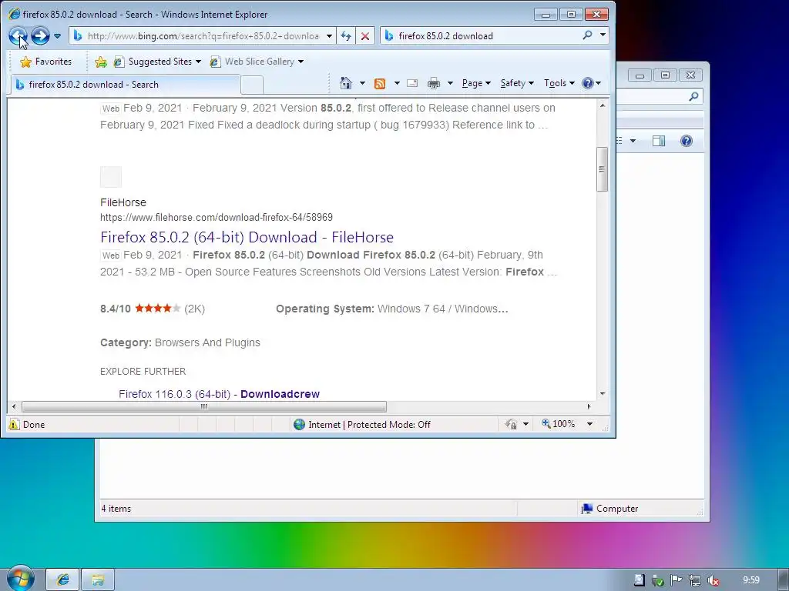The image size is (789, 591).
Task: Open the search provider dropdown arrow
Action: (603, 35)
